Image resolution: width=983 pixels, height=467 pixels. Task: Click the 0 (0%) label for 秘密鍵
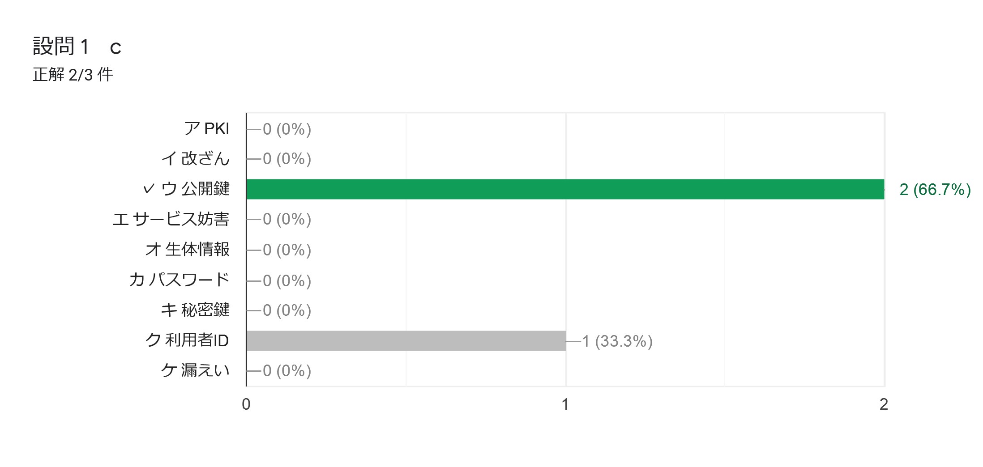(287, 310)
